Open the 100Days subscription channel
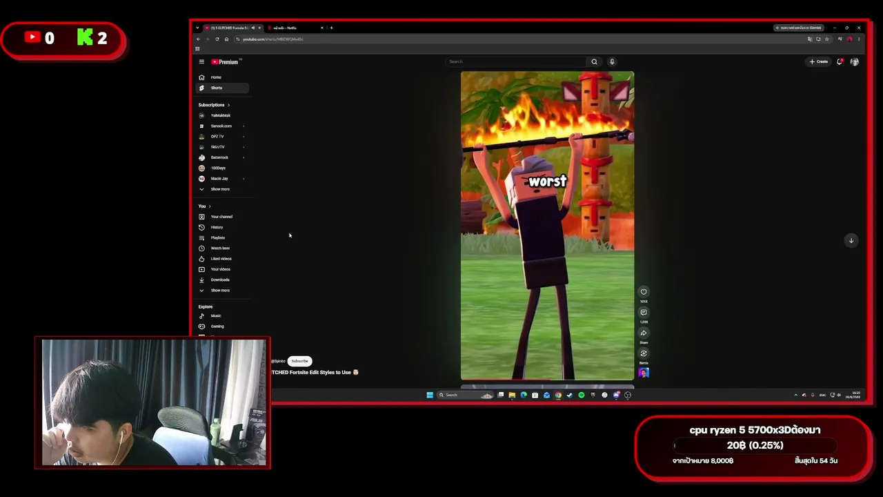 (221, 168)
